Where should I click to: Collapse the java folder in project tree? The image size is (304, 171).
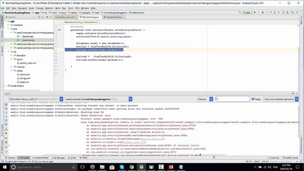pos(9,29)
